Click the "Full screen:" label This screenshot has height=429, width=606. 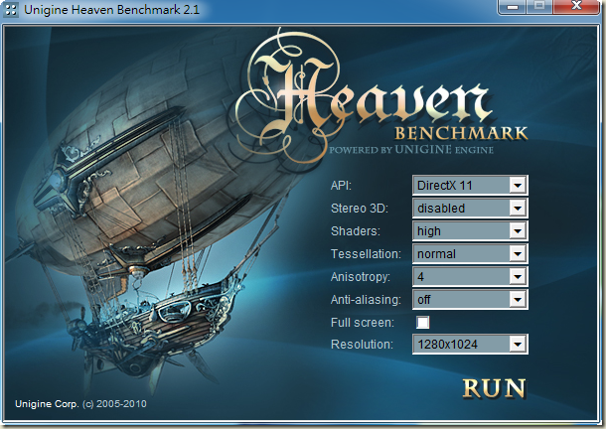[363, 323]
